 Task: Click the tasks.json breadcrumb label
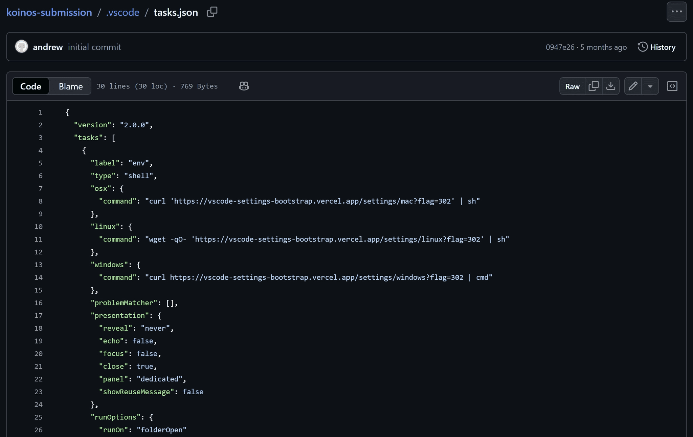tap(176, 12)
